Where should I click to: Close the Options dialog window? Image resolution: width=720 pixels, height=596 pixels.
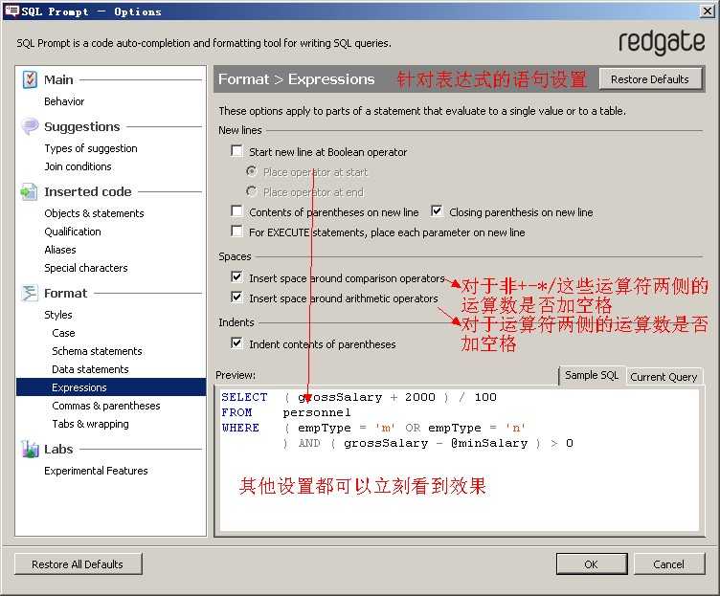click(708, 11)
